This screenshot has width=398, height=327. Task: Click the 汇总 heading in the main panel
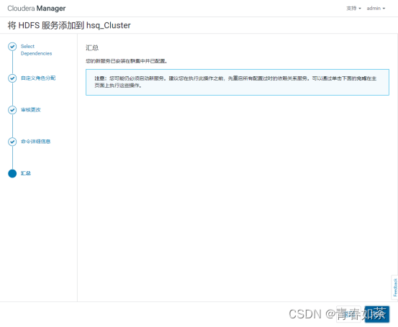[x=92, y=47]
